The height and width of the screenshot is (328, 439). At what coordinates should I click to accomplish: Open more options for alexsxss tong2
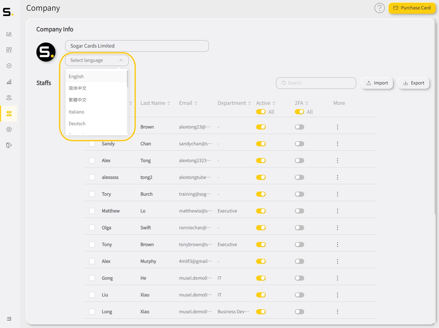pos(338,177)
